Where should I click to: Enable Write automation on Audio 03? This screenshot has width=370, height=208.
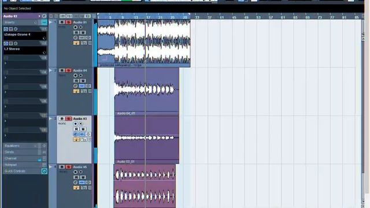tap(83, 129)
